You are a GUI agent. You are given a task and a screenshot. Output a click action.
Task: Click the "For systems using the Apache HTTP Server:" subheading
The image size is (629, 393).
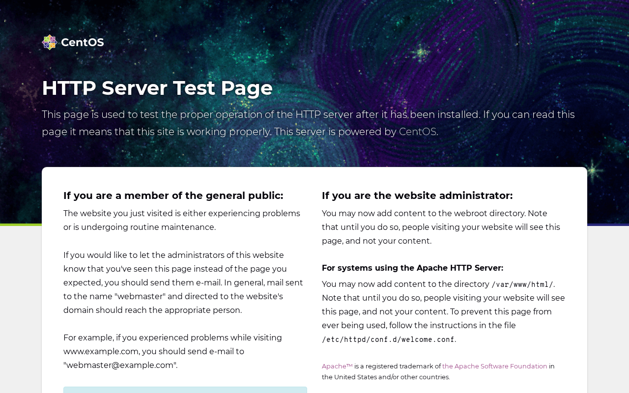[412, 268]
